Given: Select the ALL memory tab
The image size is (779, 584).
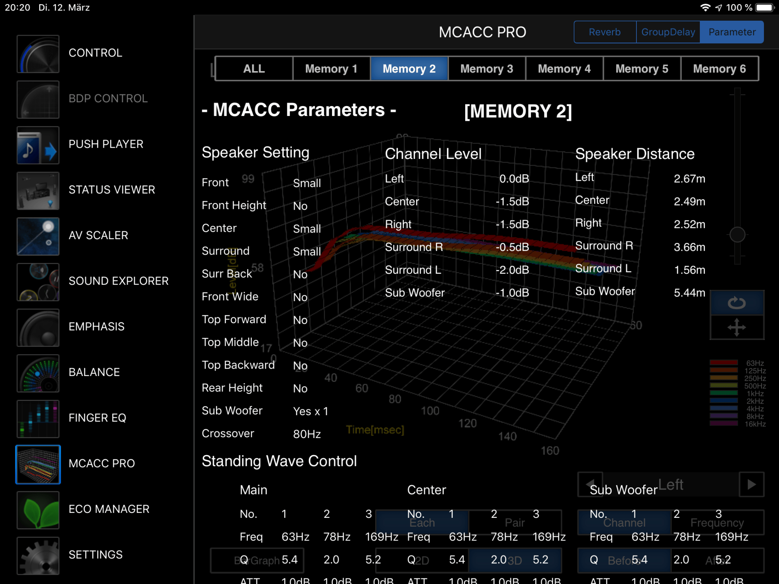Looking at the screenshot, I should coord(254,69).
